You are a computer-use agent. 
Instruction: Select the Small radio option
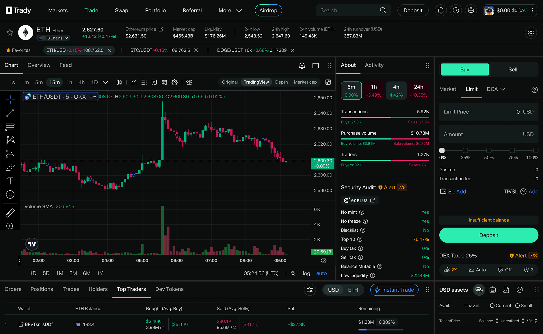[517, 306]
